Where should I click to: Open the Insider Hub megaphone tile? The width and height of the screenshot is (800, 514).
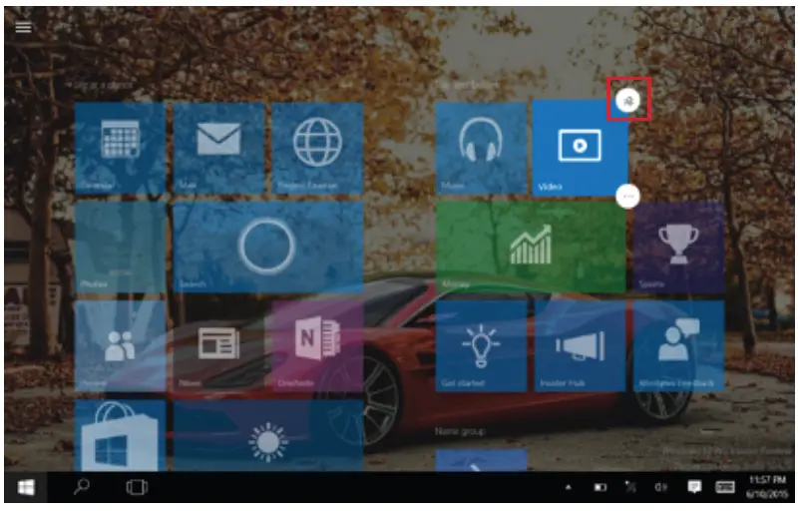point(581,346)
